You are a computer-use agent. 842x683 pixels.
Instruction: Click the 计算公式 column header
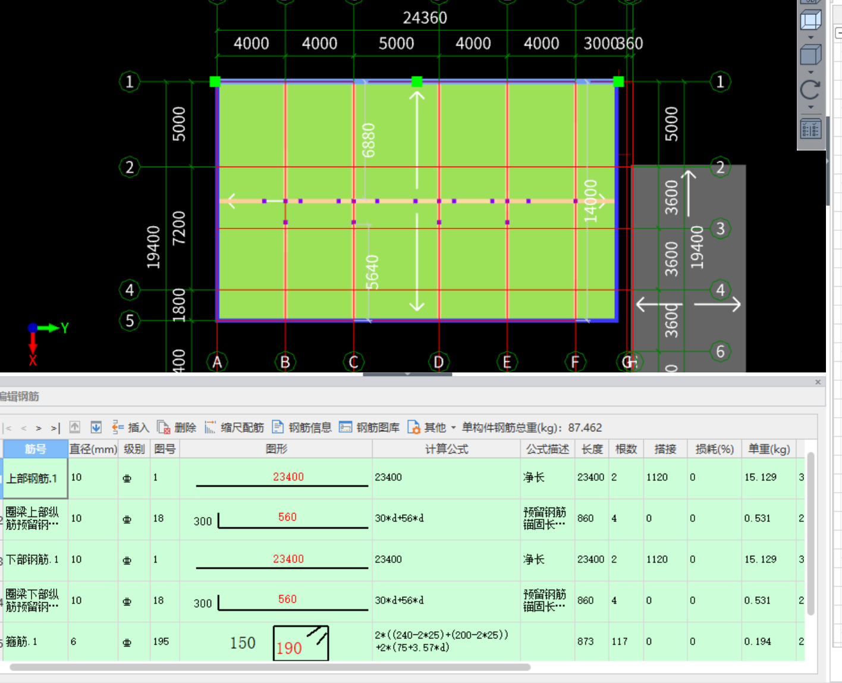(447, 449)
